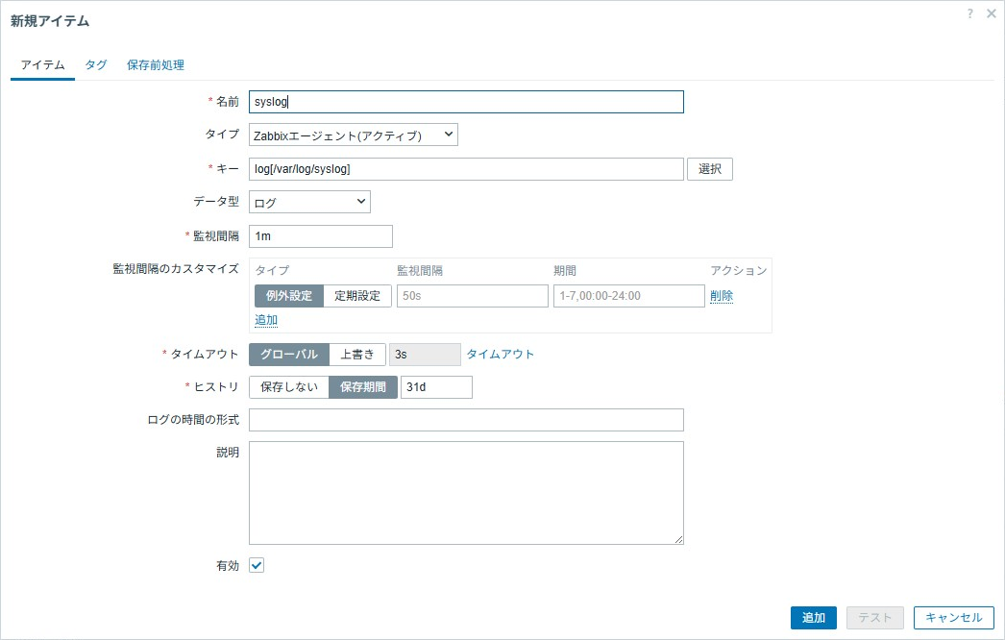Click the 追加 link under custom intervals
This screenshot has height=640, width=1005.
tap(266, 318)
